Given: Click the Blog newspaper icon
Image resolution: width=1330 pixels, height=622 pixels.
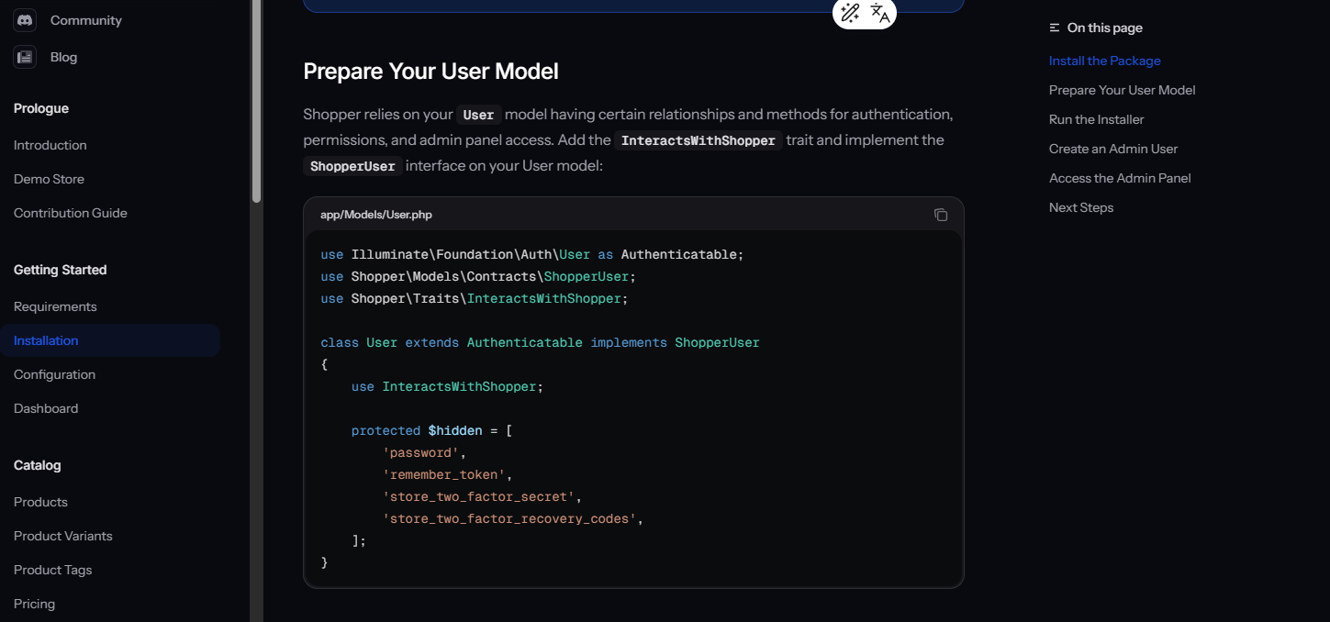Looking at the screenshot, I should [25, 57].
